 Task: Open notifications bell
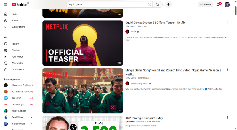coord(218,4)
